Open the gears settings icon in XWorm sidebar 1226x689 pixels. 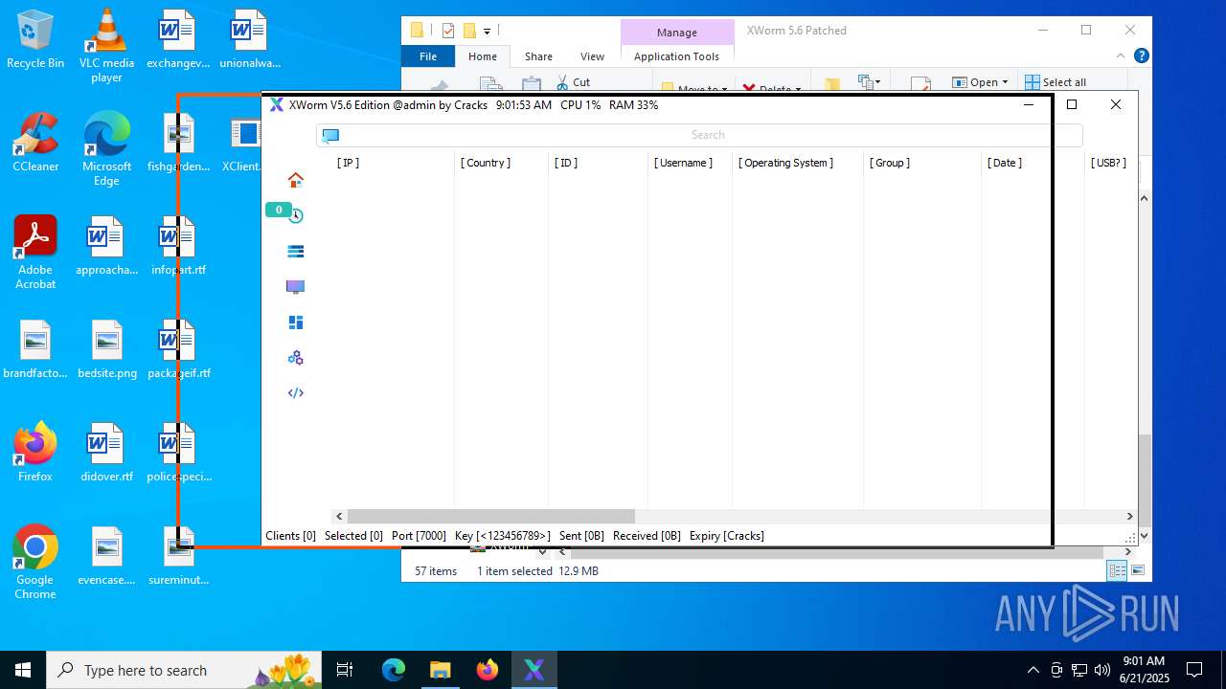coord(295,358)
